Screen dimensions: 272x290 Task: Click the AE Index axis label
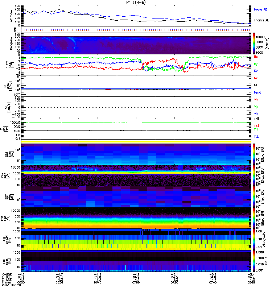click(12, 16)
